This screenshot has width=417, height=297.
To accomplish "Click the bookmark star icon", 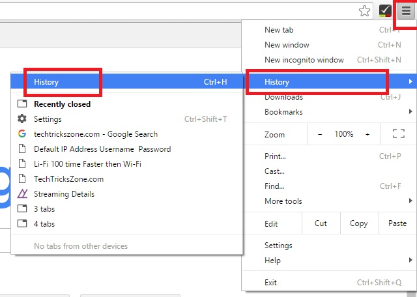I will tap(366, 10).
